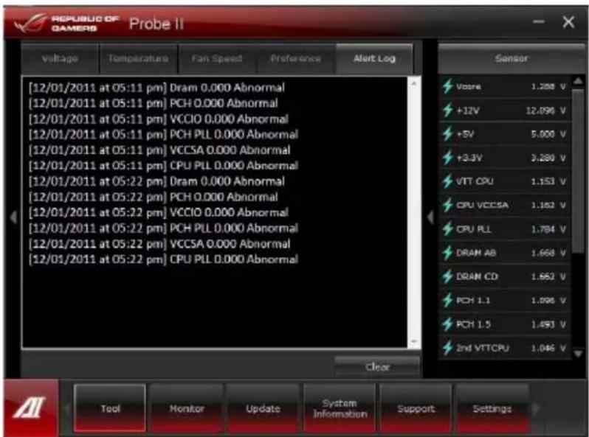Open System Information
Viewport: 589px width, 437px height.
tap(340, 408)
